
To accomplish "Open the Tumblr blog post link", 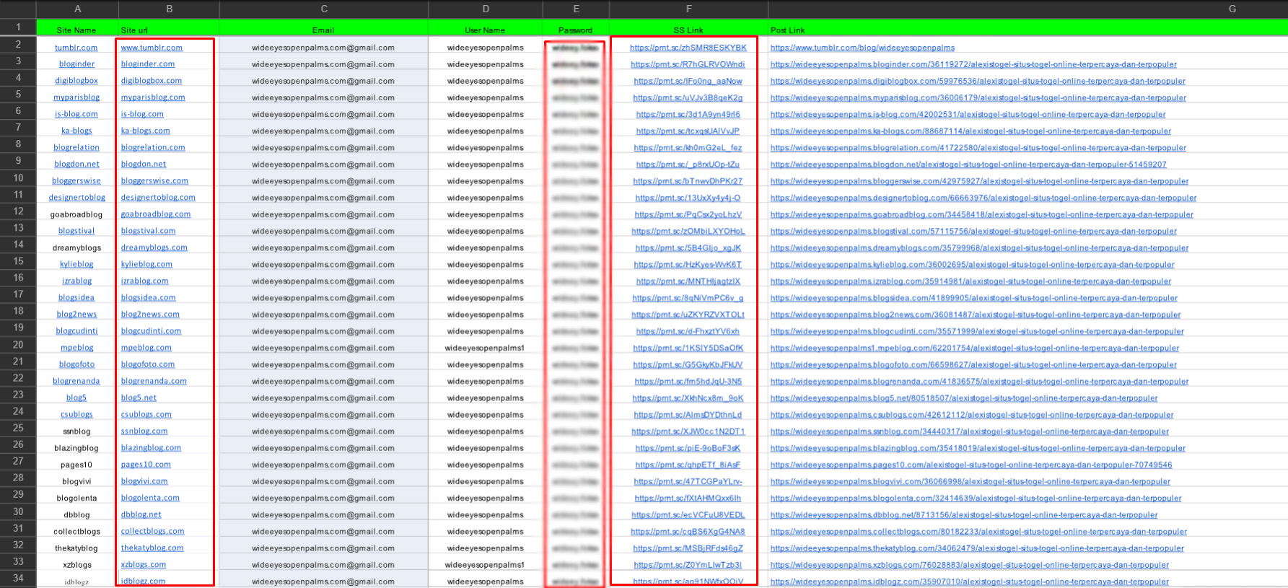I will click(x=862, y=48).
